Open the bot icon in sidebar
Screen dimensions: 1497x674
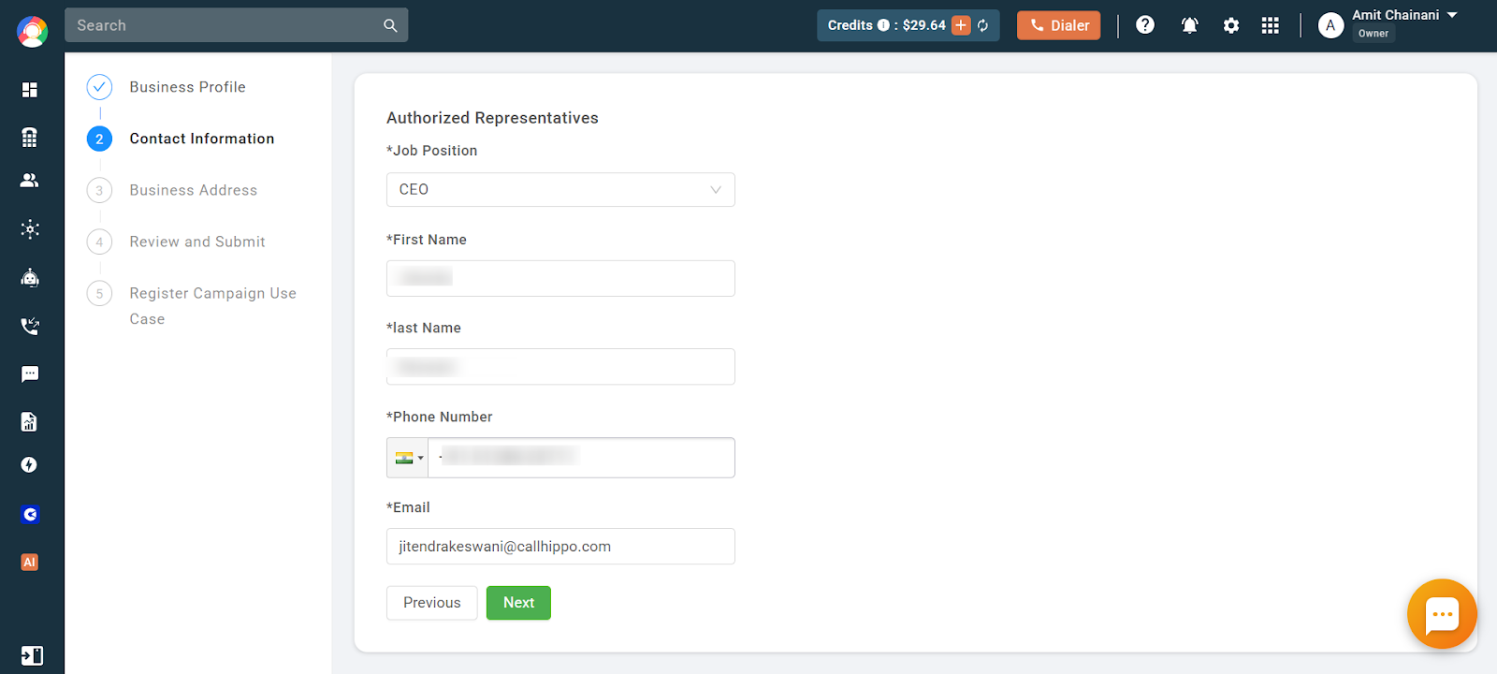coord(30,277)
